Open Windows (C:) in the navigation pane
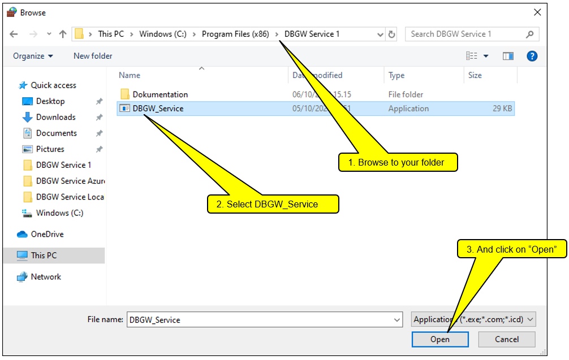Image resolution: width=569 pixels, height=360 pixels. pyautogui.click(x=59, y=213)
